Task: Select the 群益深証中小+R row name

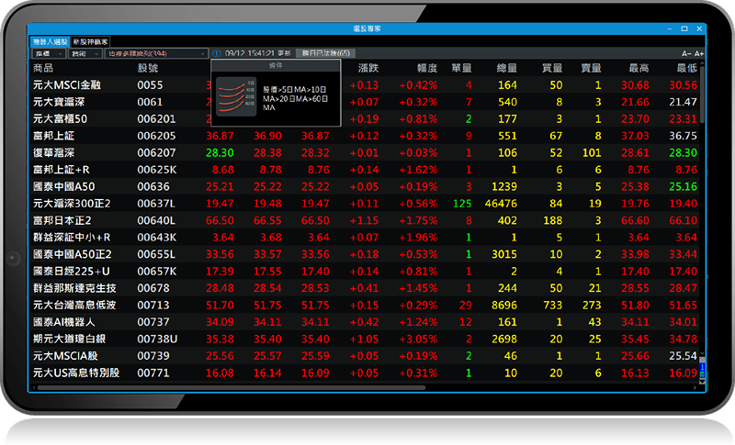Action: [x=72, y=238]
